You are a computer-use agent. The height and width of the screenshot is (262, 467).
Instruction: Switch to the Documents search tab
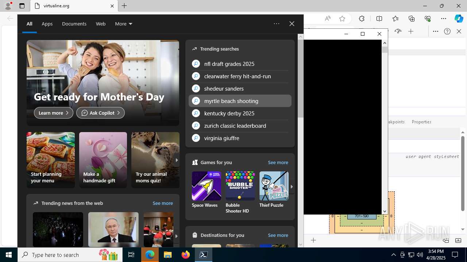point(74,24)
